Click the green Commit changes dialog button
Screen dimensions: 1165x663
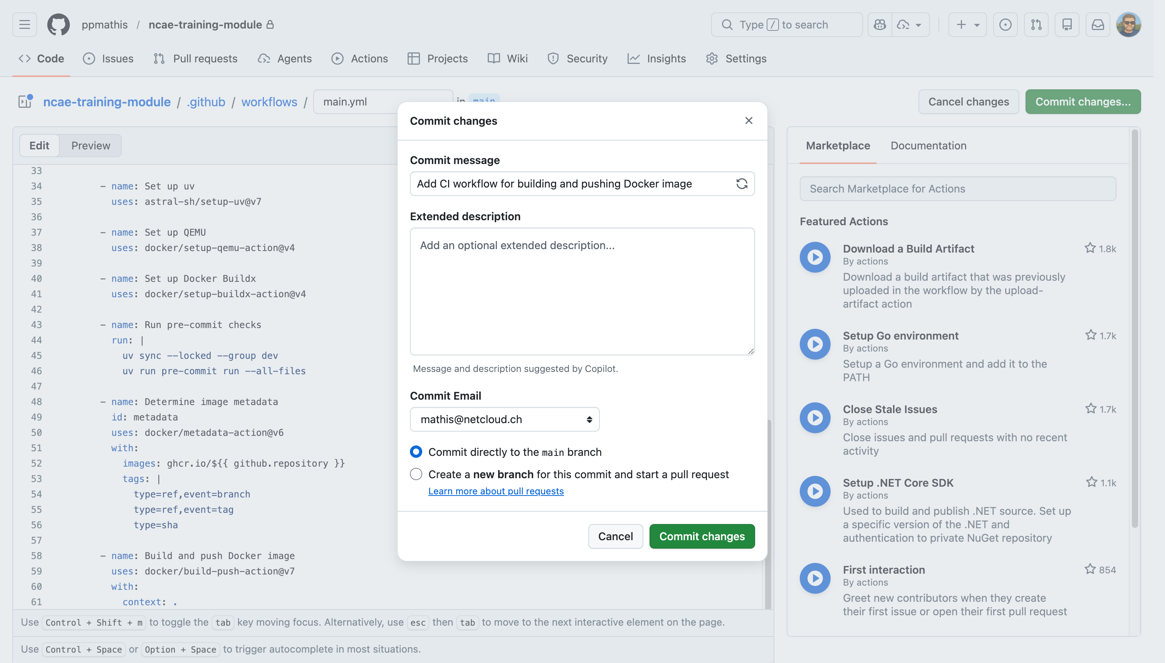[702, 536]
